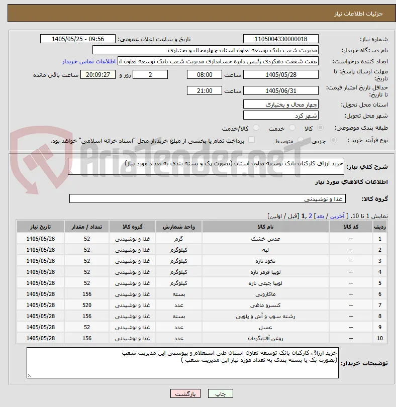This screenshot has height=407, width=396.
Task: Click the گروه کالا column header
Action: coord(133,227)
